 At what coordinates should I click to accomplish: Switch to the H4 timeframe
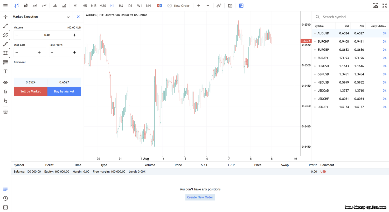pos(121,6)
